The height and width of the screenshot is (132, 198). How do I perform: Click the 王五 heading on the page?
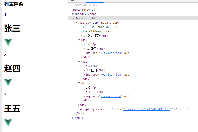pos(12,109)
